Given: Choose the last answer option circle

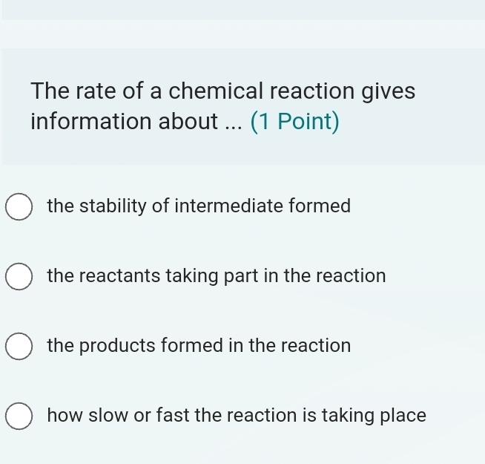Looking at the screenshot, I should [20, 416].
